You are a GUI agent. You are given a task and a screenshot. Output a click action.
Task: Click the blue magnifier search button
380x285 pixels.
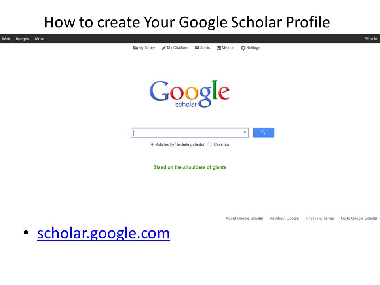click(264, 133)
